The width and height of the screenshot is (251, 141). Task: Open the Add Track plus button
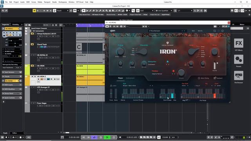coord(26,25)
